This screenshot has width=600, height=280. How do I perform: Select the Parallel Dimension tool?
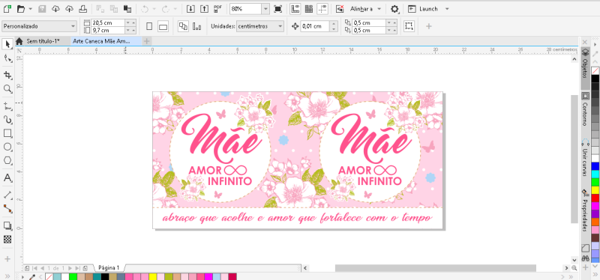pyautogui.click(x=7, y=195)
